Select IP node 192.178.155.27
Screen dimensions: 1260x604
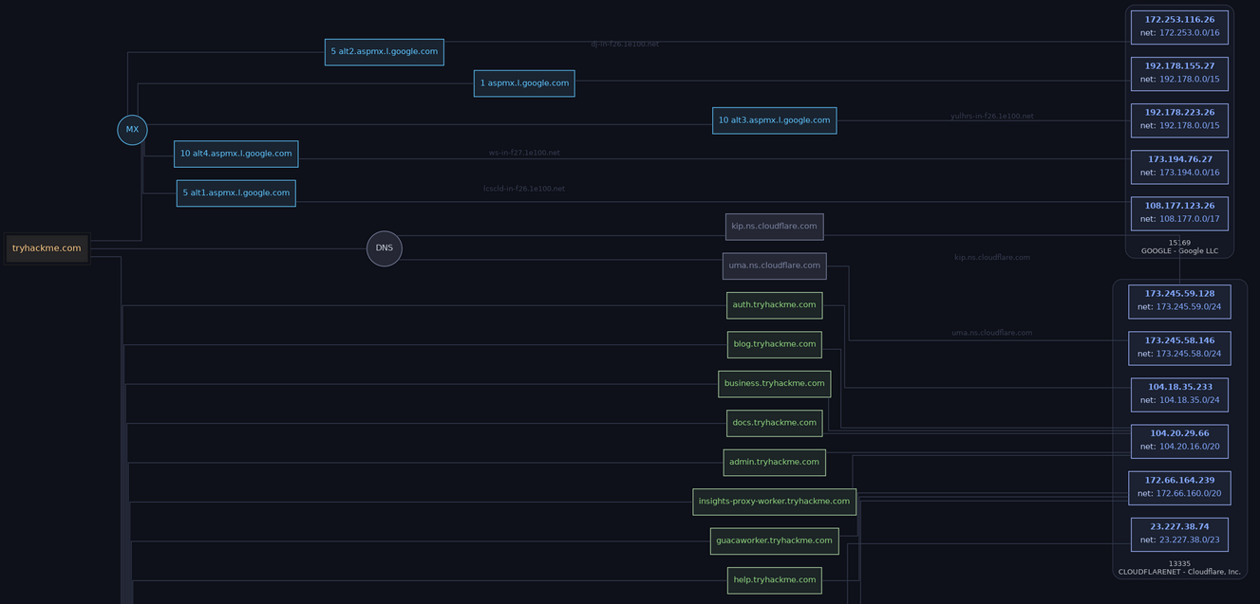click(1179, 73)
